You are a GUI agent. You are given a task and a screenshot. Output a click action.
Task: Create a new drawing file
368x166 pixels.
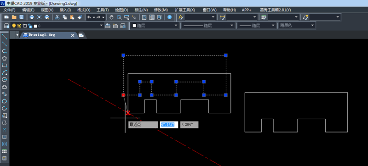6,17
